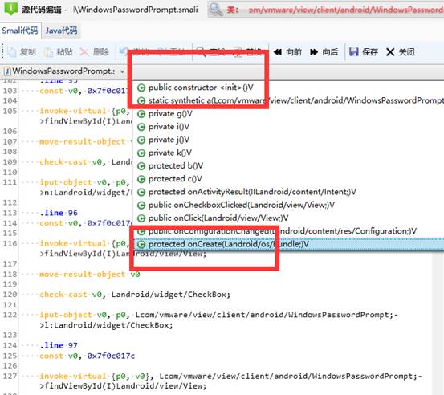
Task: Click the undo arrow icon
Action: click(124, 51)
